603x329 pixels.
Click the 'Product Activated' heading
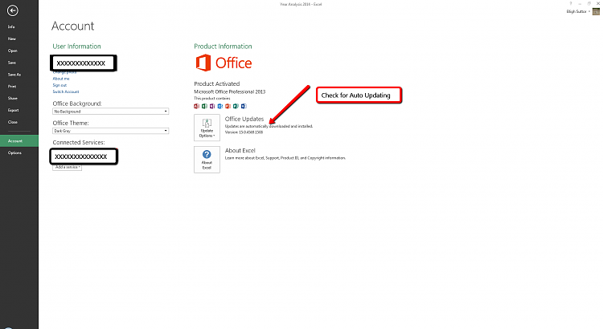click(217, 83)
